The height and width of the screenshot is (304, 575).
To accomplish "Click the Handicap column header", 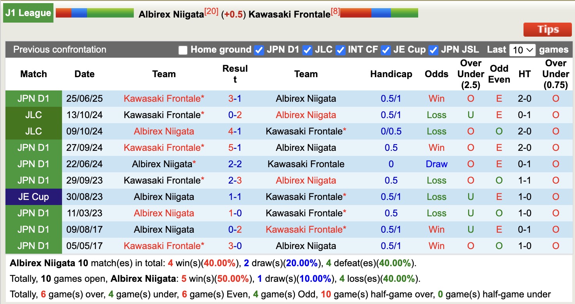I will [x=391, y=74].
